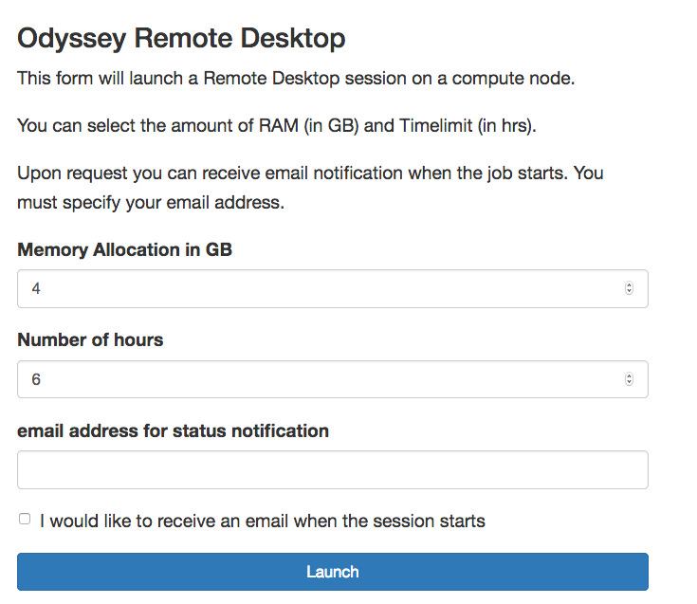Click the Number of hours stepper arrows
This screenshot has height=604, width=697.
tap(629, 379)
